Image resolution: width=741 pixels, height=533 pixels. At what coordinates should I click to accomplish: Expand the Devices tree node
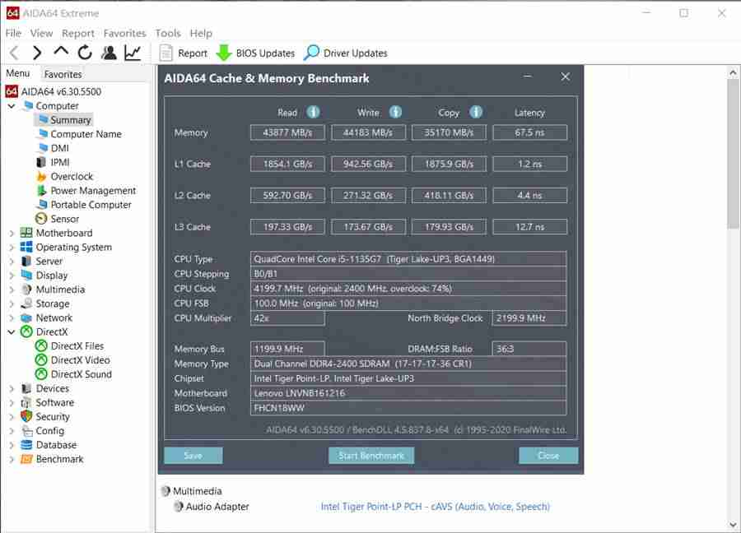coord(12,389)
